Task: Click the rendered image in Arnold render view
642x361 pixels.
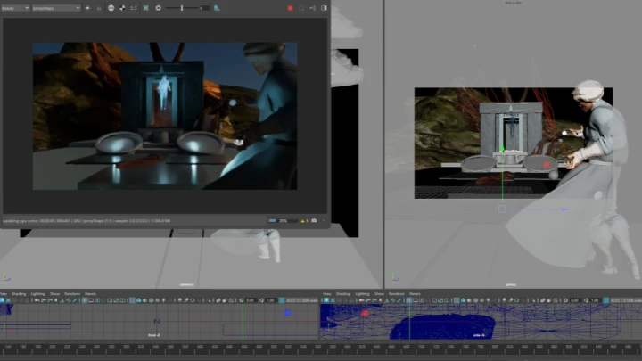Action: 165,116
